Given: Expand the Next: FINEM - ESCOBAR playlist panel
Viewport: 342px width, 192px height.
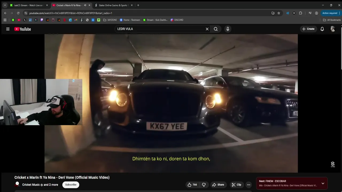Looking at the screenshot, I should click(x=323, y=183).
